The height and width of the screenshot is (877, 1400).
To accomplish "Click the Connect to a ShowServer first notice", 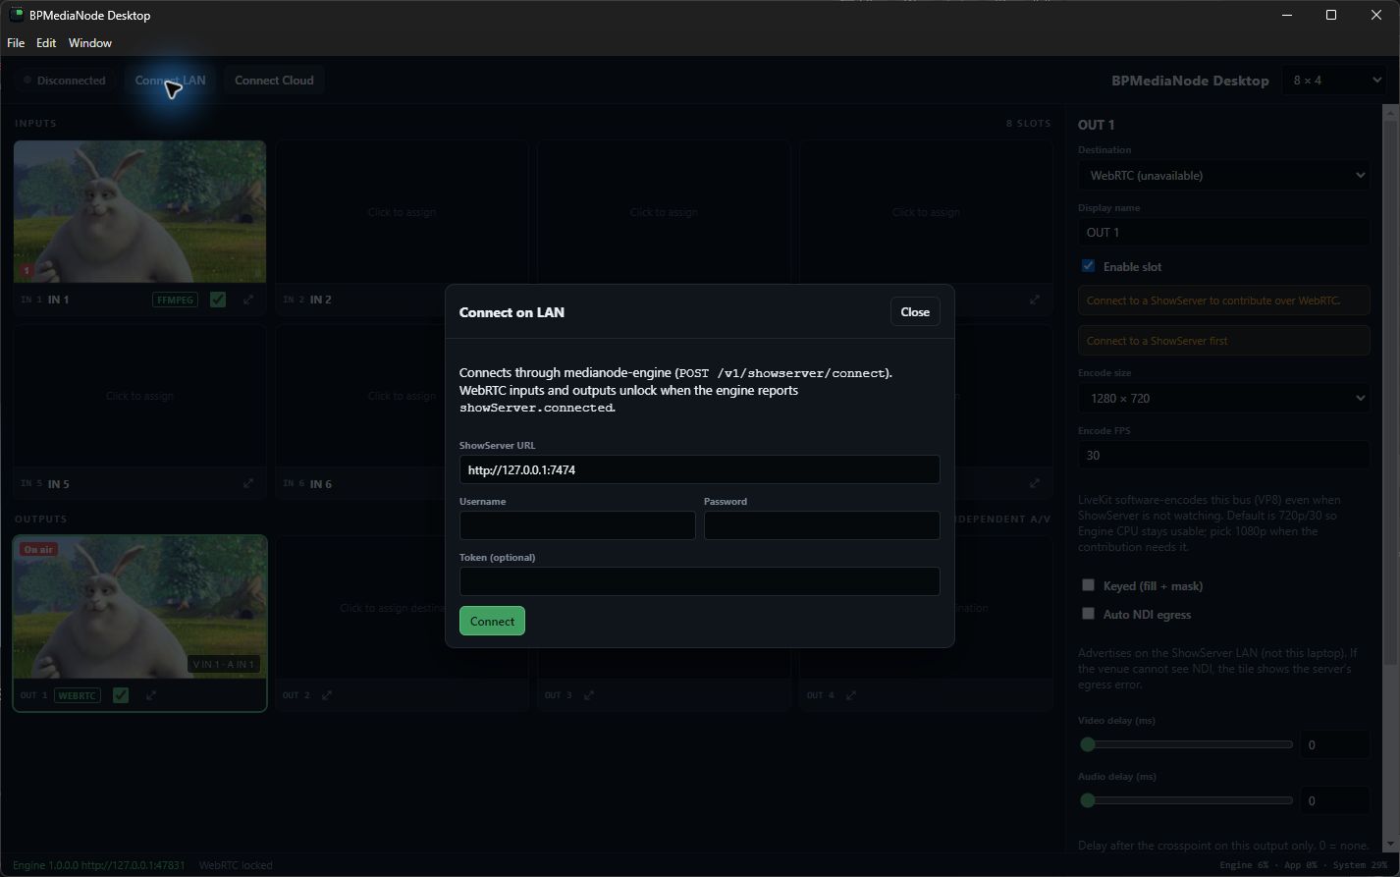I will (1223, 341).
